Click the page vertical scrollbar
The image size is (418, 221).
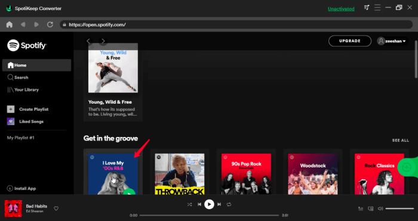(x=416, y=60)
